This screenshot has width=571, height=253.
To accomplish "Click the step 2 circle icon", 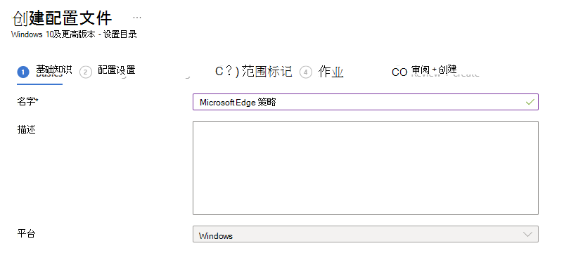I will coord(86,72).
